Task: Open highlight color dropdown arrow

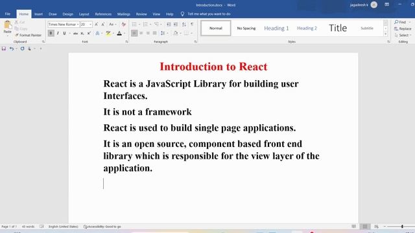Action: (113, 33)
